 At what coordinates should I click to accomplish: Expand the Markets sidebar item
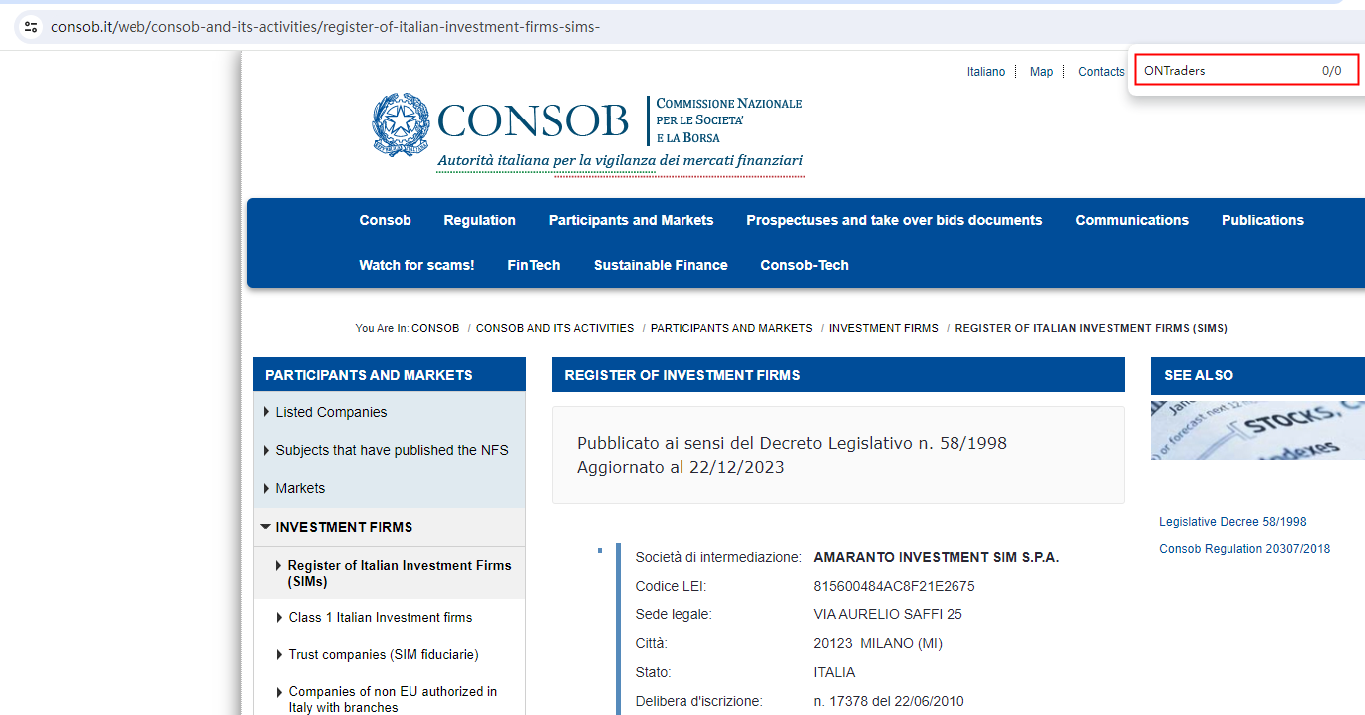[300, 488]
